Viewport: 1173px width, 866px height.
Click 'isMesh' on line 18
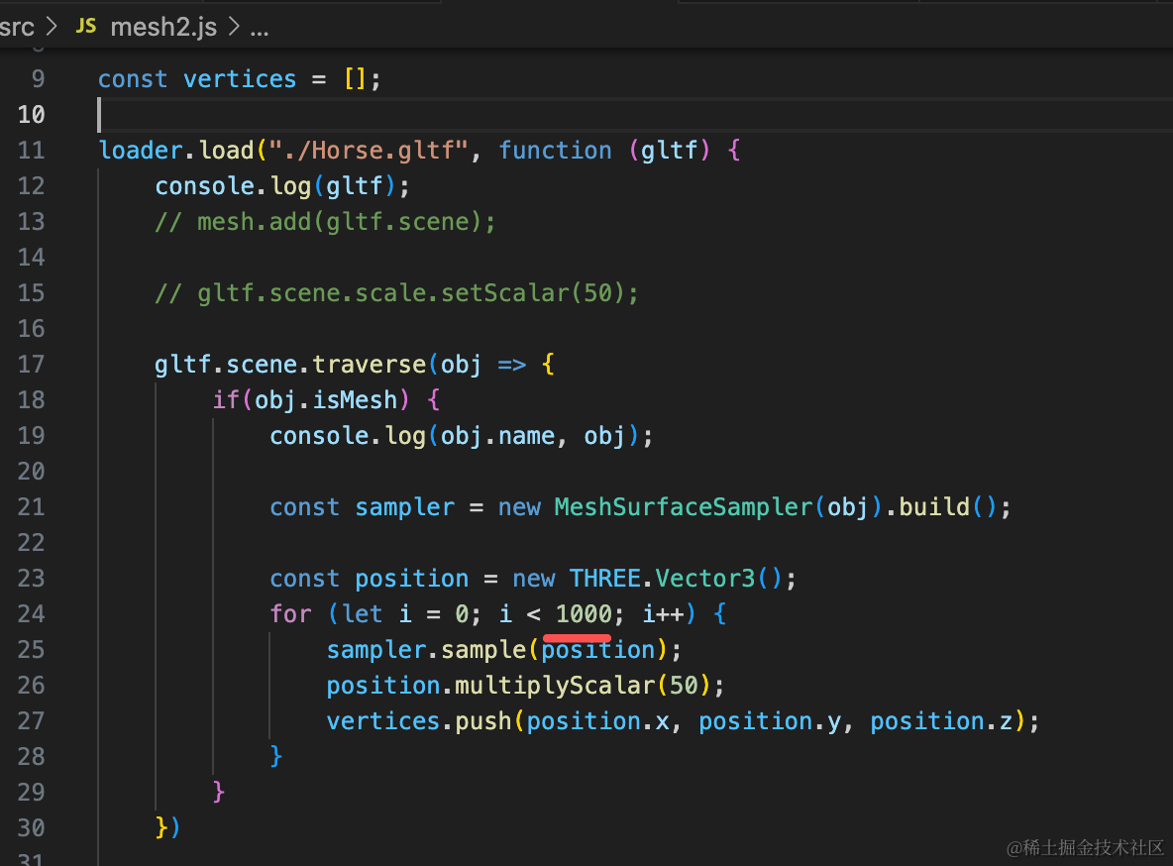(355, 400)
